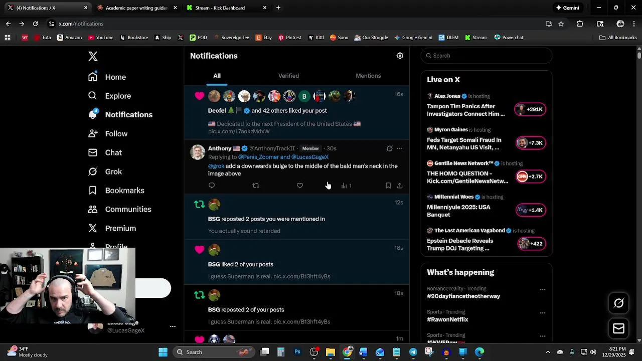This screenshot has width=642, height=361.
Task: Open Bookmarks in the sidebar
Action: pyautogui.click(x=116, y=191)
